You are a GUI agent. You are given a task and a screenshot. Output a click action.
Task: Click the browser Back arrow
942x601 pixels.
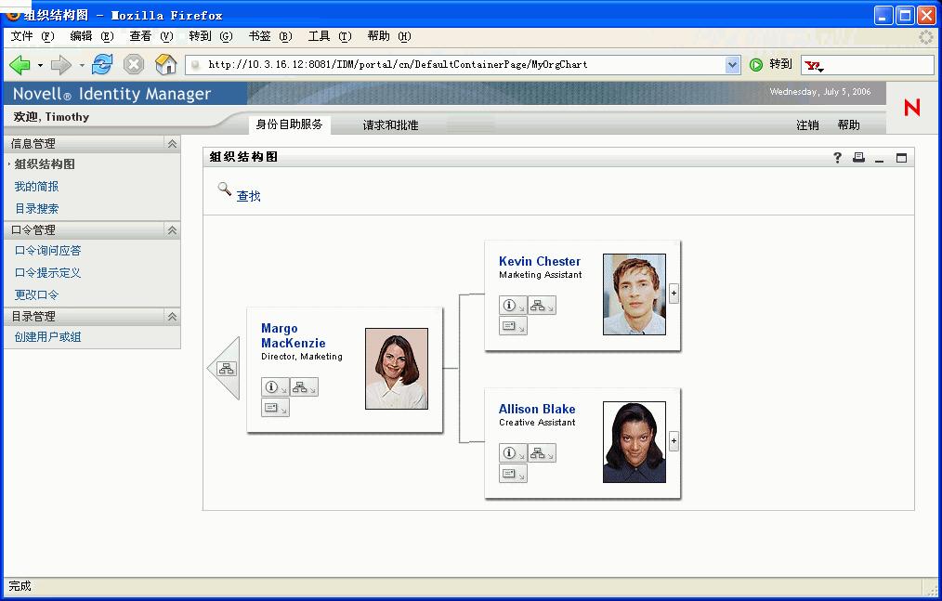coord(20,64)
